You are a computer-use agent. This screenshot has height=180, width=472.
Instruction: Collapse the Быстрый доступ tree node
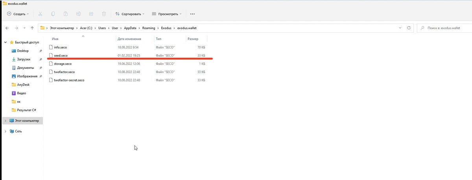click(x=6, y=42)
